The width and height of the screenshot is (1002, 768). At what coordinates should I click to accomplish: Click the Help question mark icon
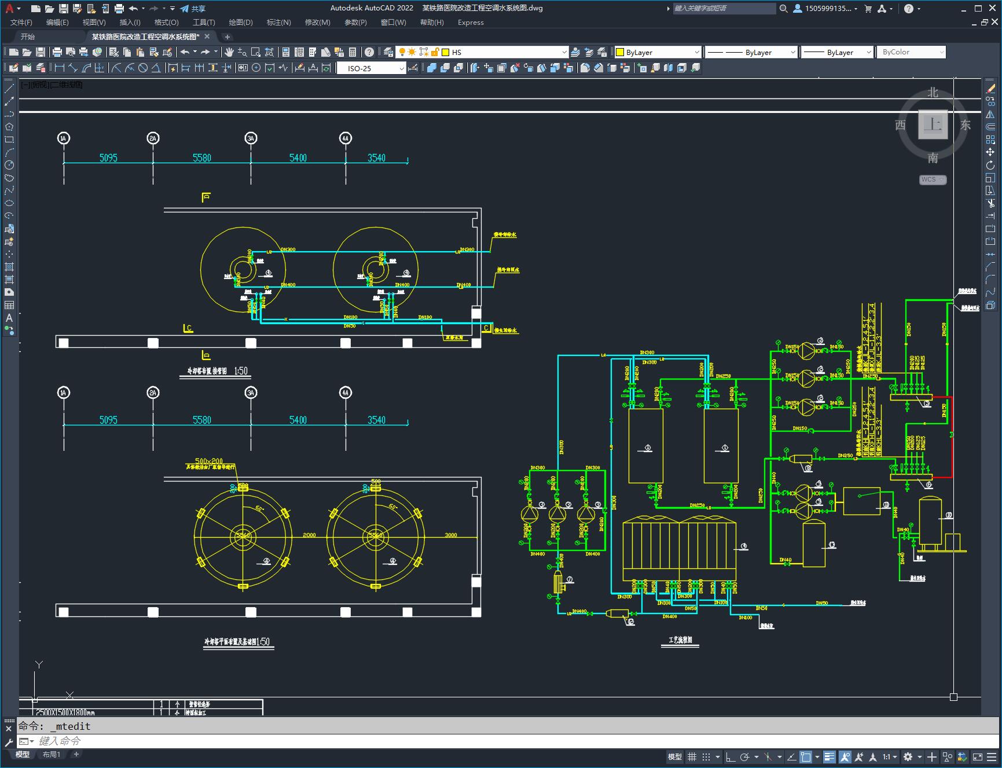369,52
